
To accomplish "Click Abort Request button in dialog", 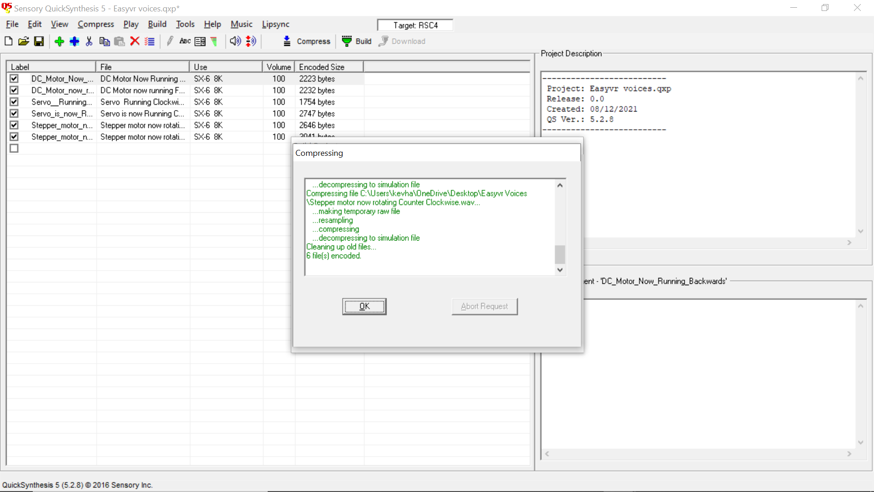I will 484,307.
